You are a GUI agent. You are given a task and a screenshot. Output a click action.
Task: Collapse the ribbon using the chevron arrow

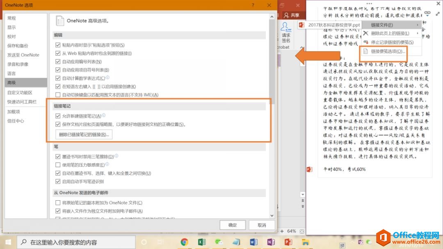pyautogui.click(x=301, y=48)
